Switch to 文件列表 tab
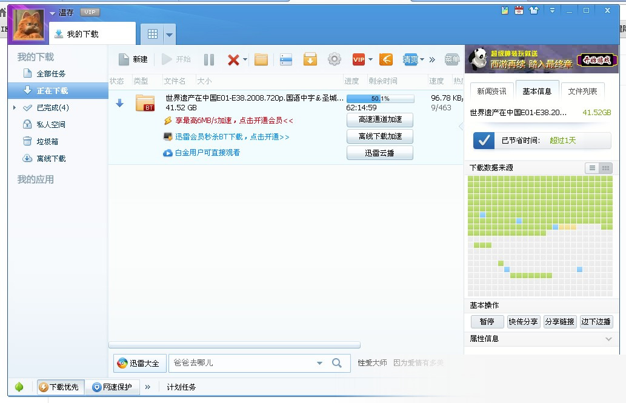 point(582,92)
